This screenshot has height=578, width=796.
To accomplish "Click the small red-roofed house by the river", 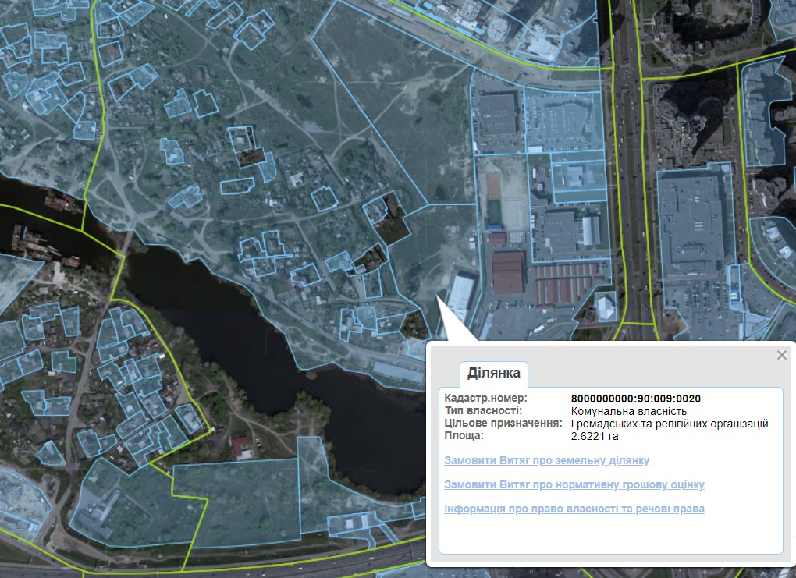I will point(242,447).
